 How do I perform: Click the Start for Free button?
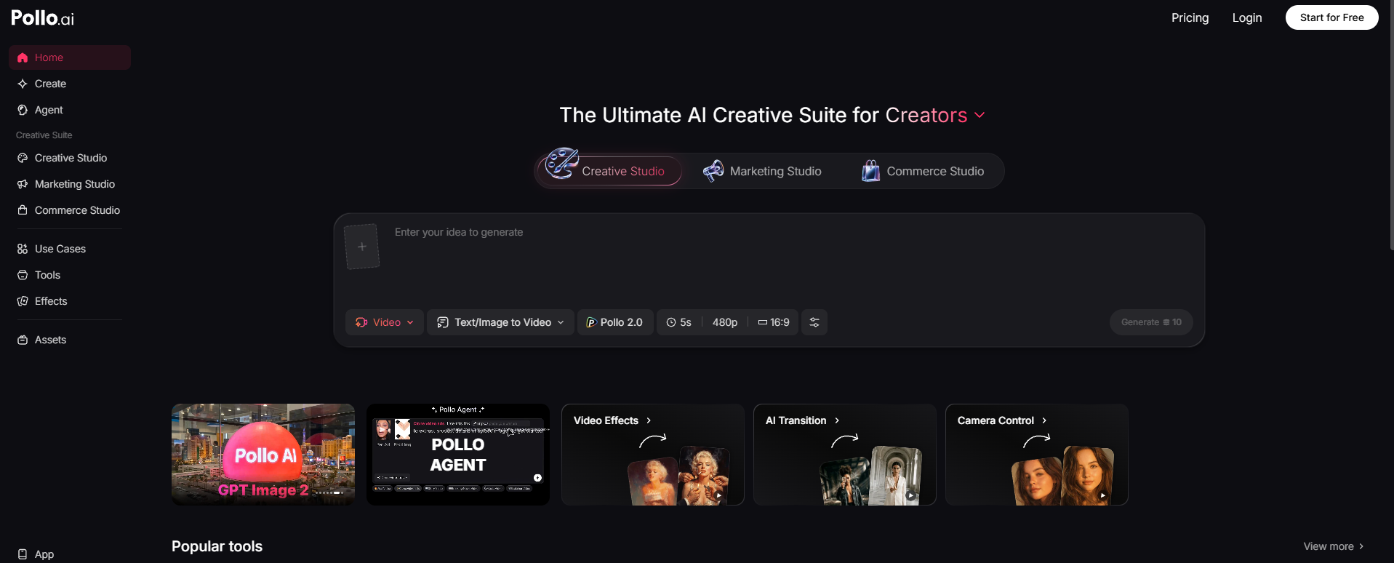pos(1331,17)
